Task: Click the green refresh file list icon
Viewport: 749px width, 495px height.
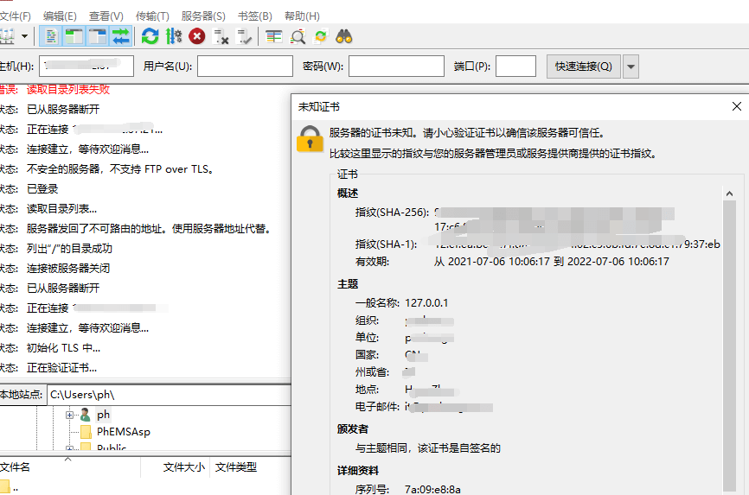Action: [150, 36]
